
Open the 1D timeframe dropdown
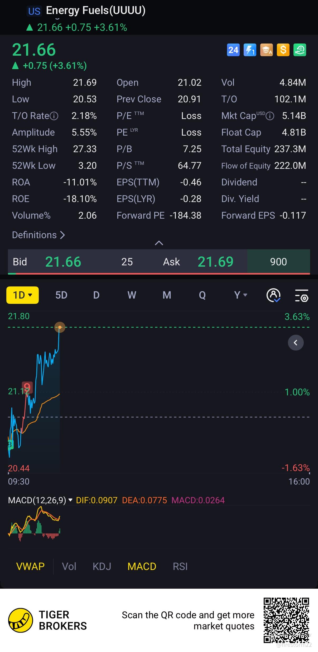pyautogui.click(x=22, y=295)
